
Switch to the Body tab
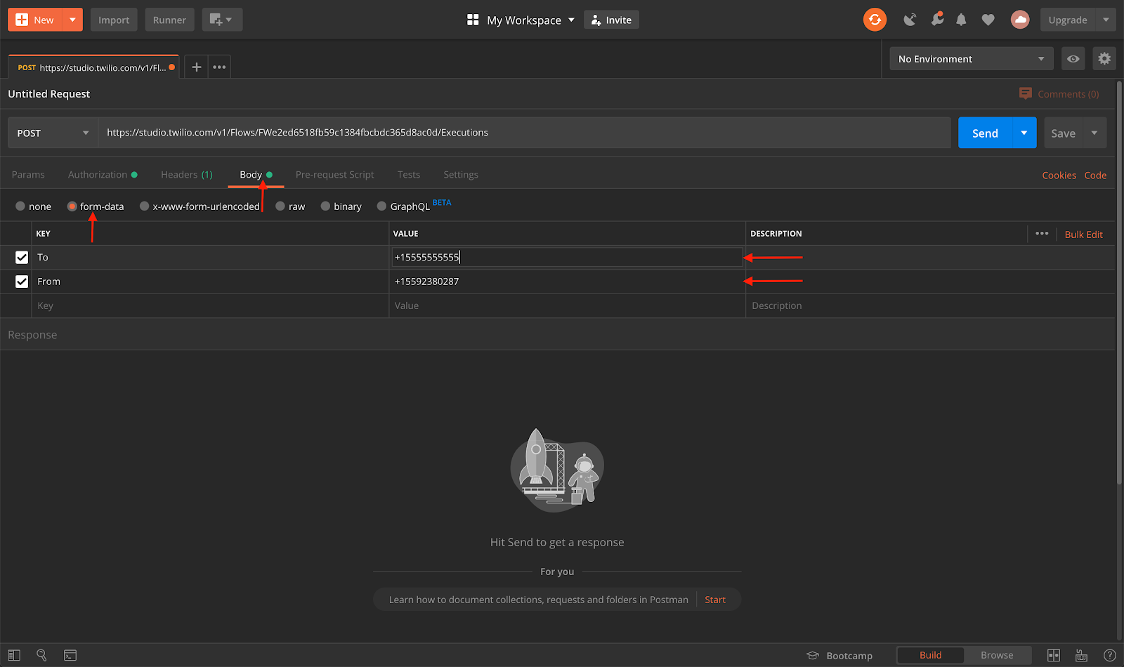pos(256,175)
